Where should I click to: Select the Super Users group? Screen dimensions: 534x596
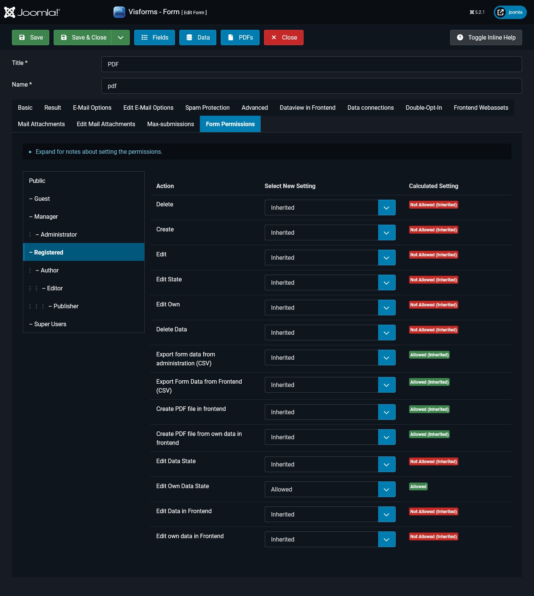84,324
